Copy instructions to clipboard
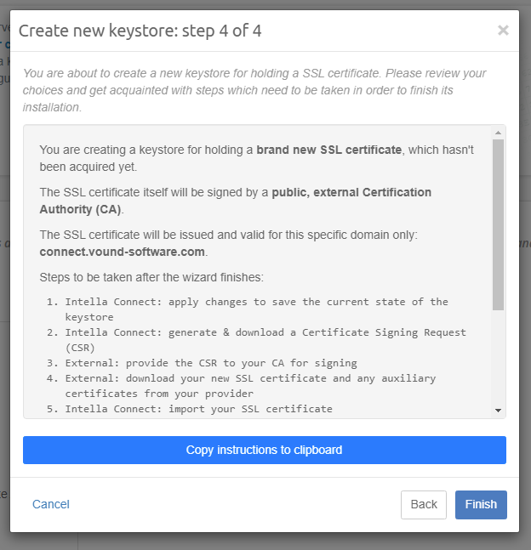Viewport: 531px width, 550px height. click(x=264, y=450)
